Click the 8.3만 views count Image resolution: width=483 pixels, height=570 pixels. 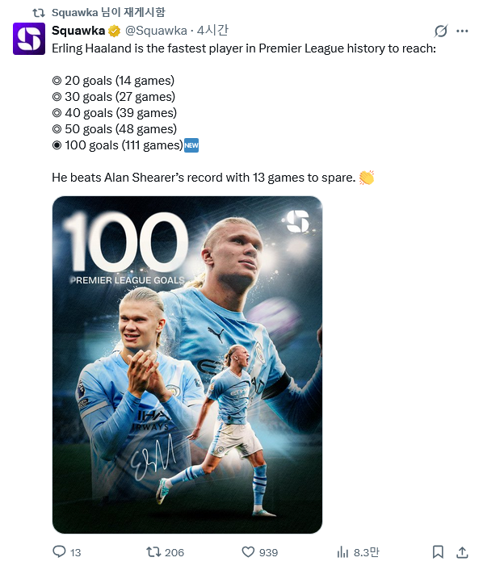366,552
